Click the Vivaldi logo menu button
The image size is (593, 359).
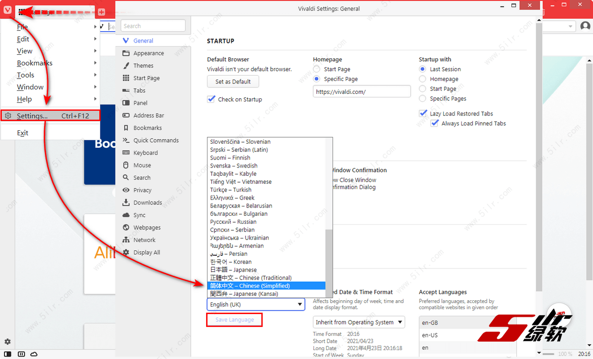point(6,11)
